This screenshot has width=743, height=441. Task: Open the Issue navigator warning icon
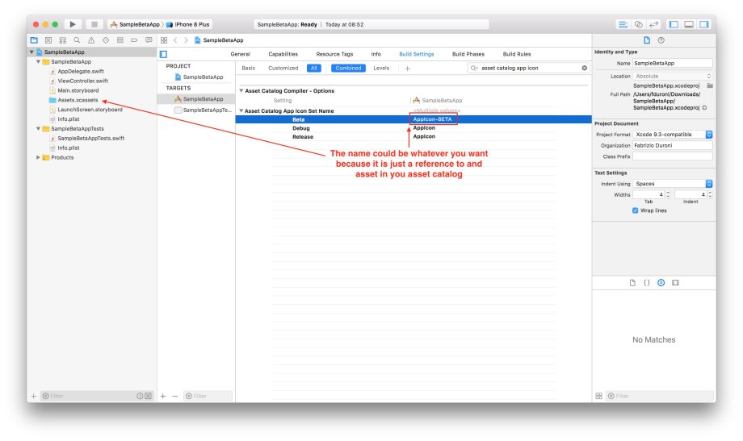click(91, 40)
